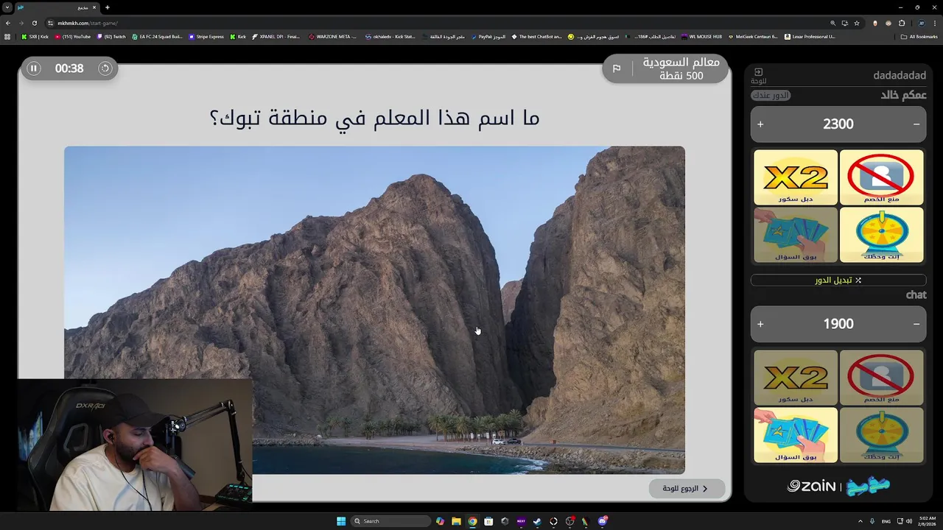The width and height of the screenshot is (943, 530).
Task: Click تبديل الدور to switch turns
Action: tap(838, 280)
